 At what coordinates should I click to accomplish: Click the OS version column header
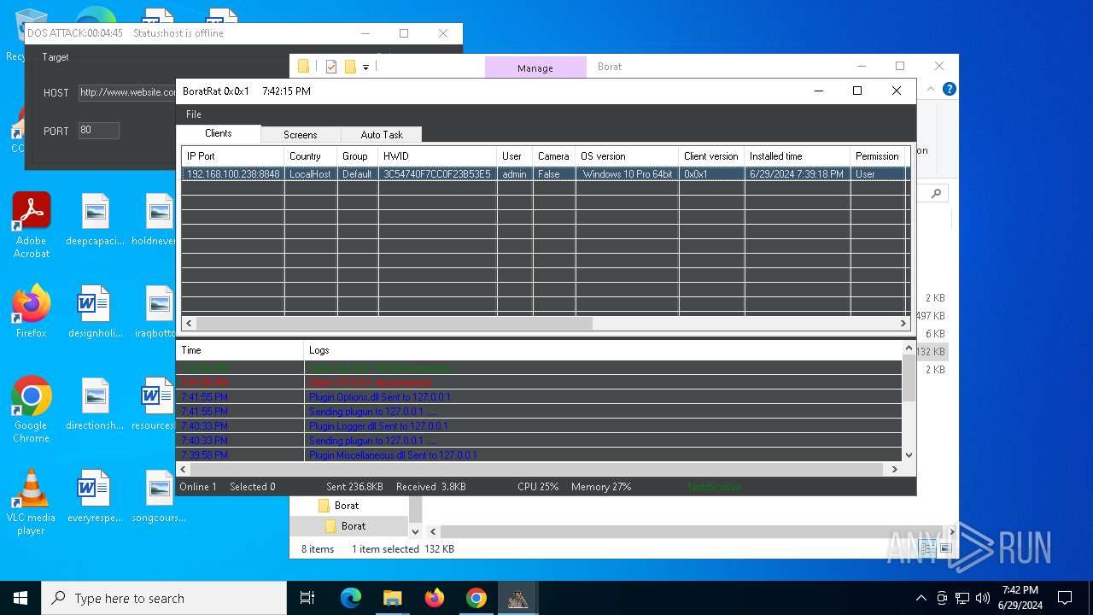pos(628,156)
